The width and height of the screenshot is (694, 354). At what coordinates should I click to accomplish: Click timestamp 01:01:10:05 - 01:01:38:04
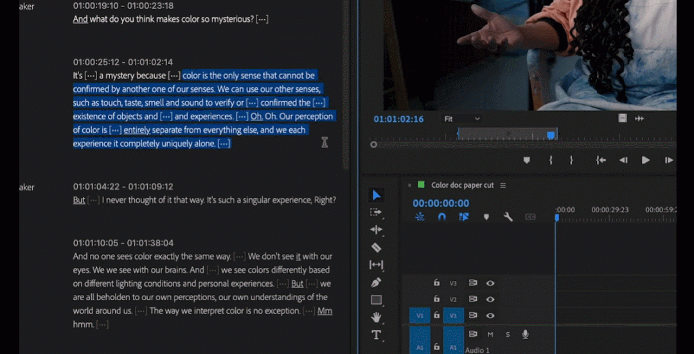(123, 243)
